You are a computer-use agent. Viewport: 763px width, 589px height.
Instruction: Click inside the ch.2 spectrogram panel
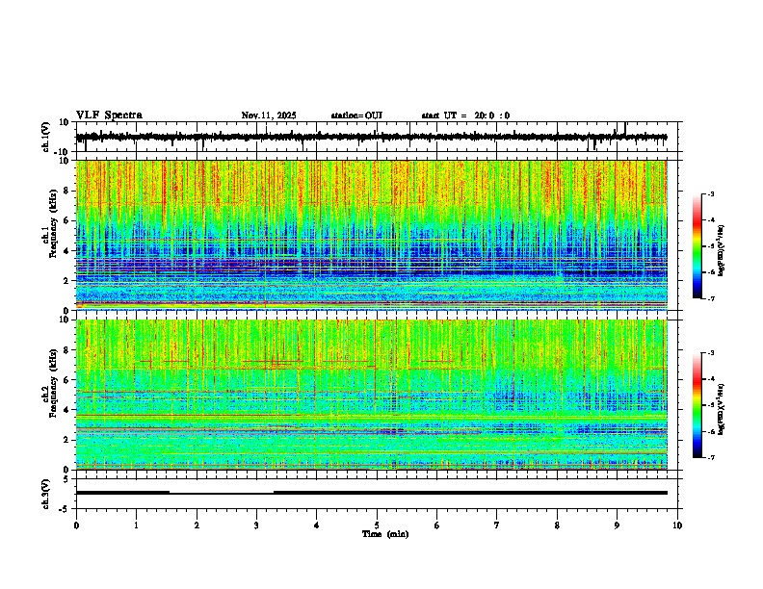(371, 395)
